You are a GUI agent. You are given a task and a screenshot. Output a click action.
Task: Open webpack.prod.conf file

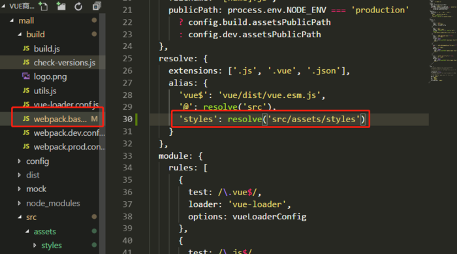click(x=69, y=147)
